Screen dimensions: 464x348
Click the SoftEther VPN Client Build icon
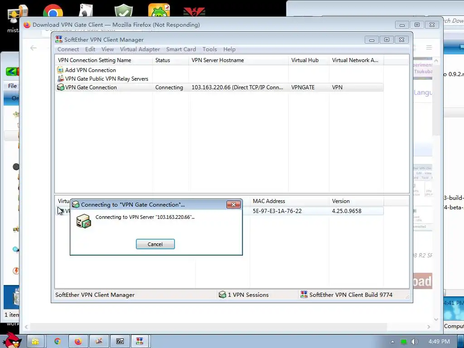[x=304, y=295]
